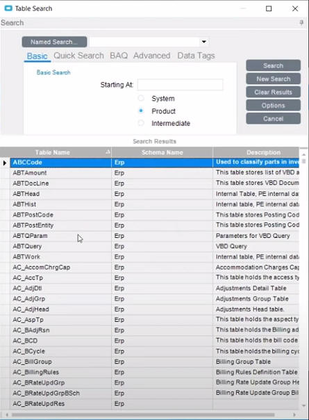Viewport: 309px width, 420px height.
Task: Open the Advanced tab
Action: (x=151, y=56)
